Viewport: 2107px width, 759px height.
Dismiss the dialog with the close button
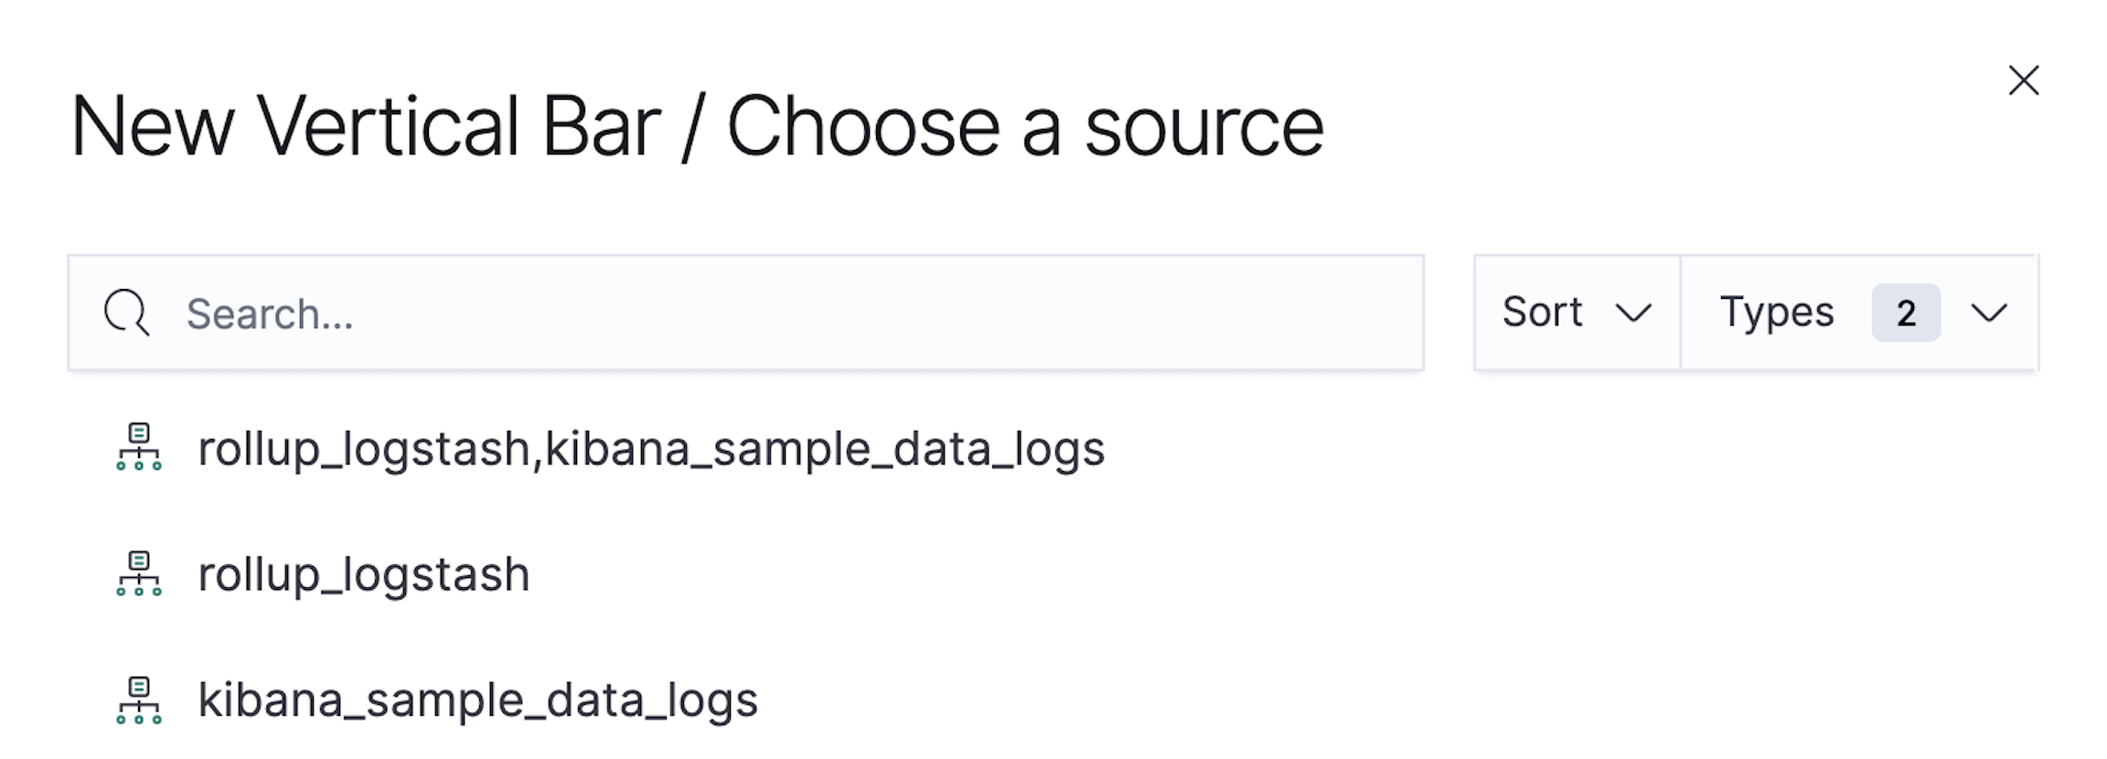(2023, 80)
